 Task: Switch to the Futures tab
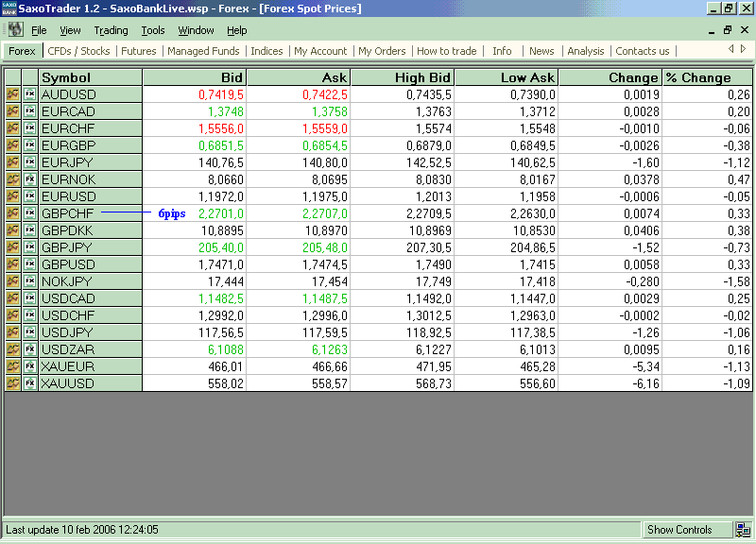tap(139, 51)
